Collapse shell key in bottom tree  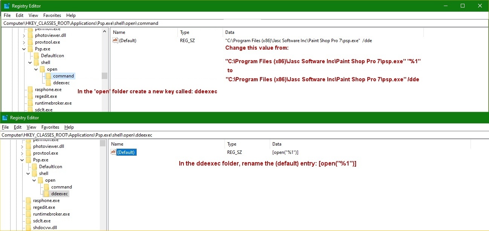28,173
